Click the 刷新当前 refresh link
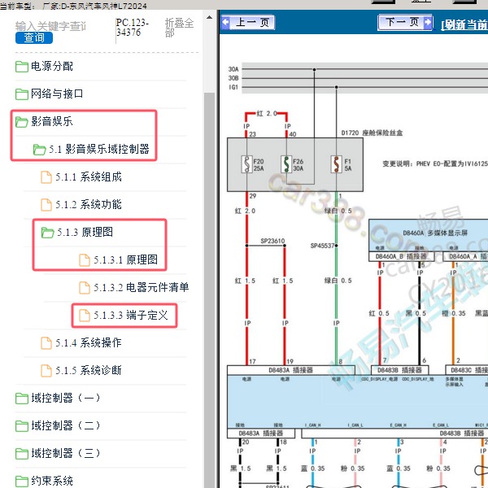 464,24
